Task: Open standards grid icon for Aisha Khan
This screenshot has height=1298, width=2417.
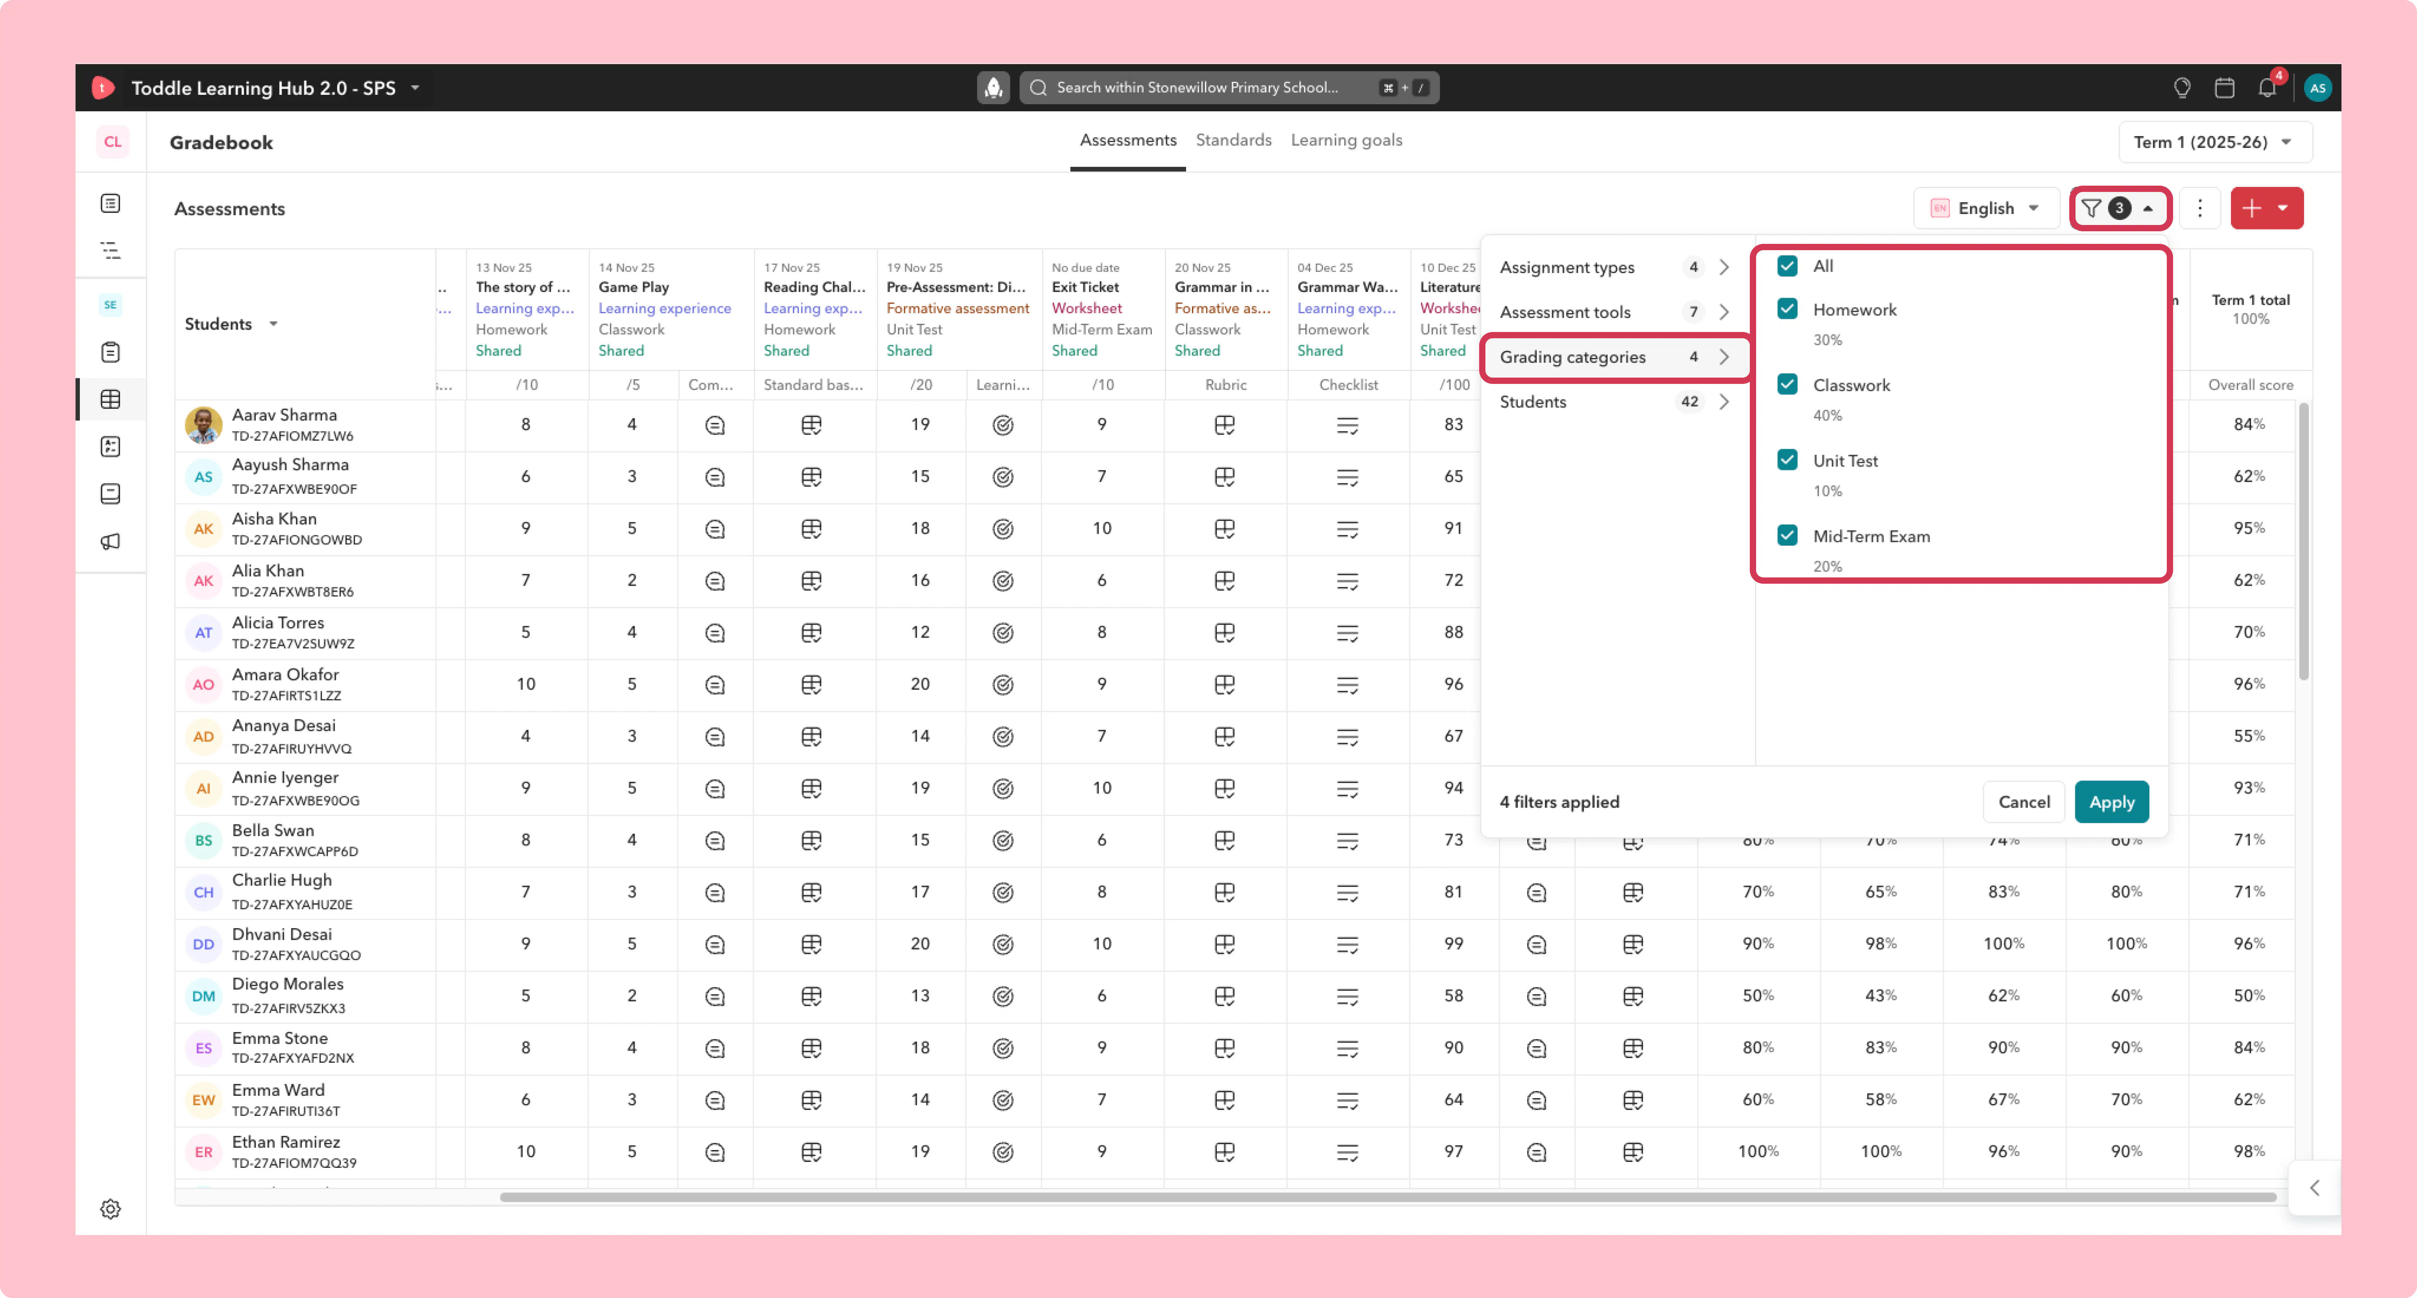Action: tap(812, 529)
